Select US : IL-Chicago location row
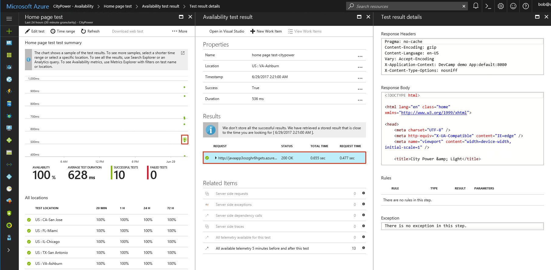The width and height of the screenshot is (551, 270). [106, 241]
